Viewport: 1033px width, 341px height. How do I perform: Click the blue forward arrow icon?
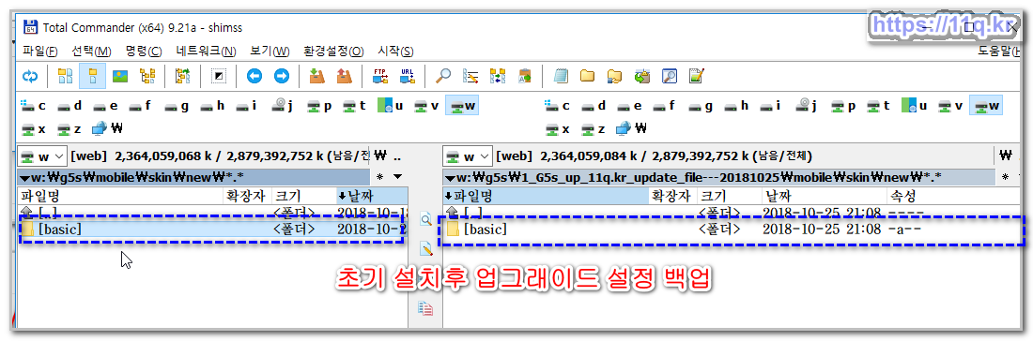coord(282,76)
